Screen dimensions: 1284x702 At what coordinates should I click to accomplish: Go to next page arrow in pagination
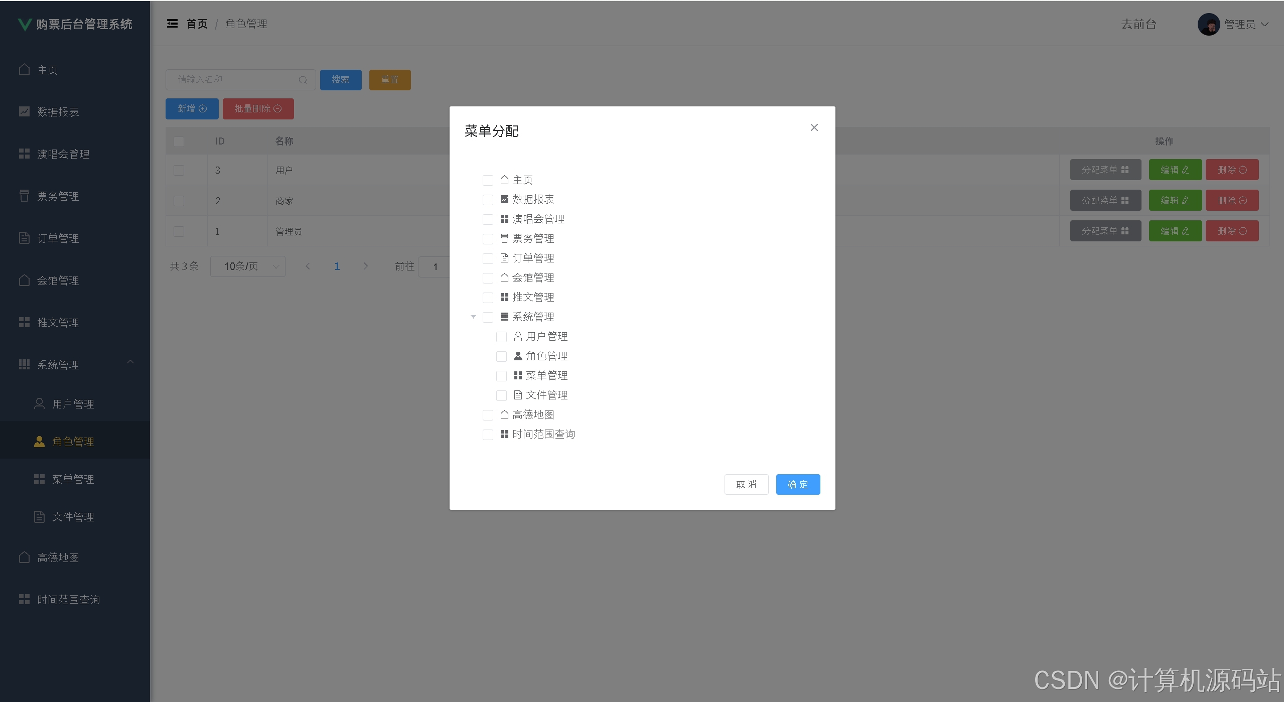click(x=366, y=266)
